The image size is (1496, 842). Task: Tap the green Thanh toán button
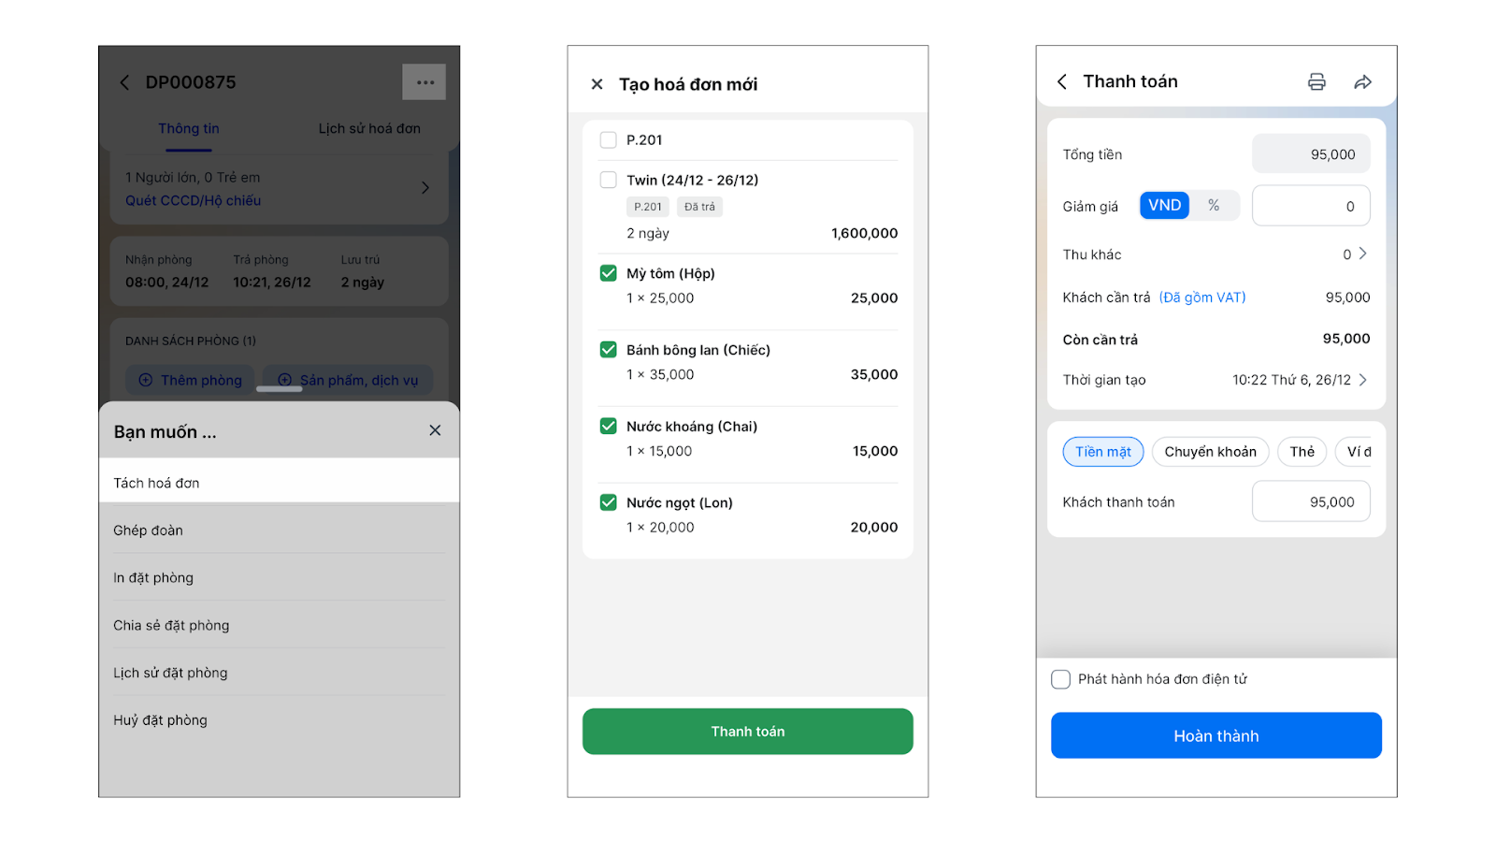tap(748, 732)
